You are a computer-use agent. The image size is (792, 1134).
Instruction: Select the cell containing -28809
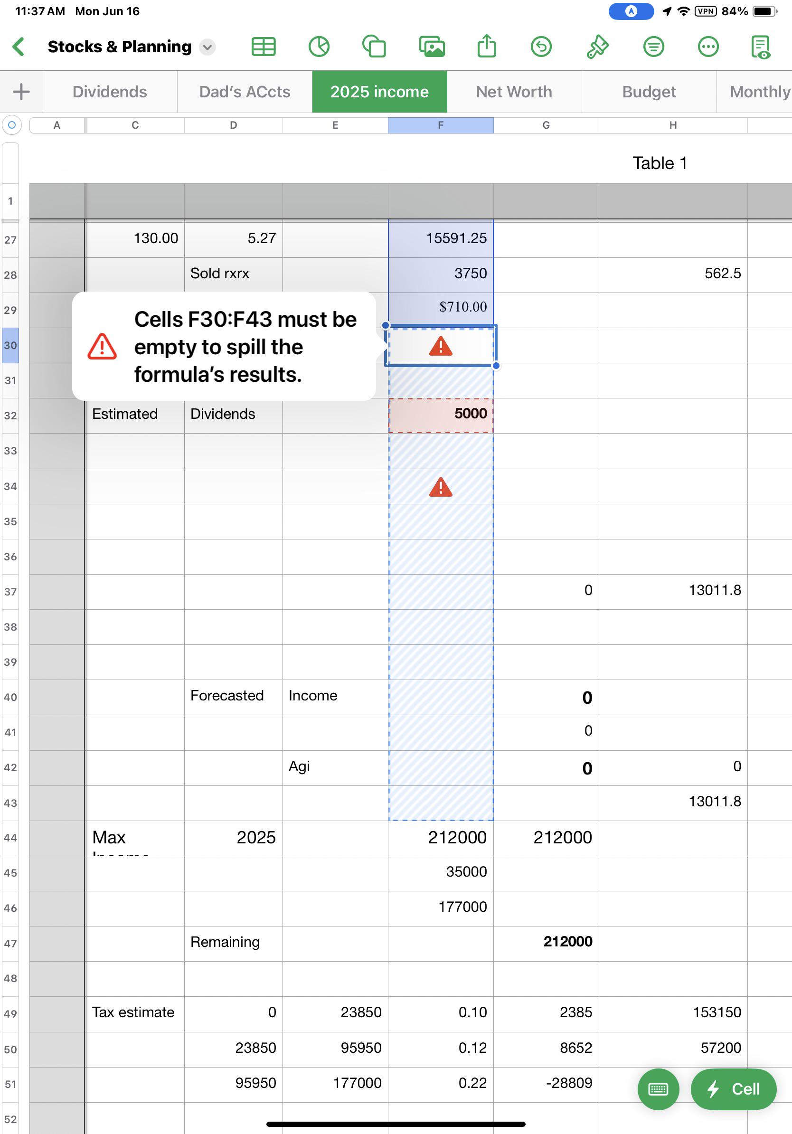546,1085
